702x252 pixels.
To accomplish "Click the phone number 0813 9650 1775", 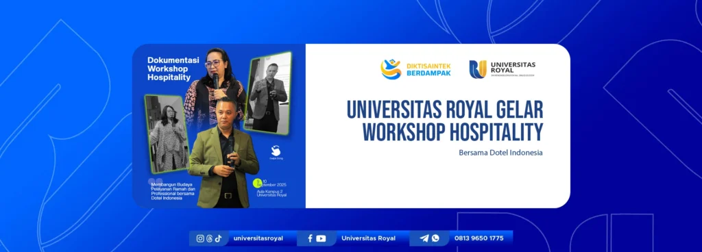I will pyautogui.click(x=479, y=238).
